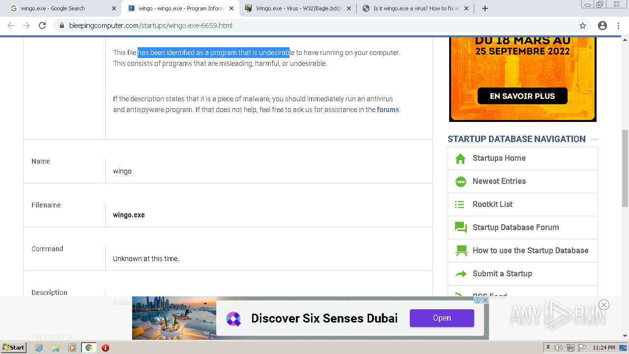Click the Six Senses logo in the ad
Screen dimensions: 629x354
(x=233, y=319)
